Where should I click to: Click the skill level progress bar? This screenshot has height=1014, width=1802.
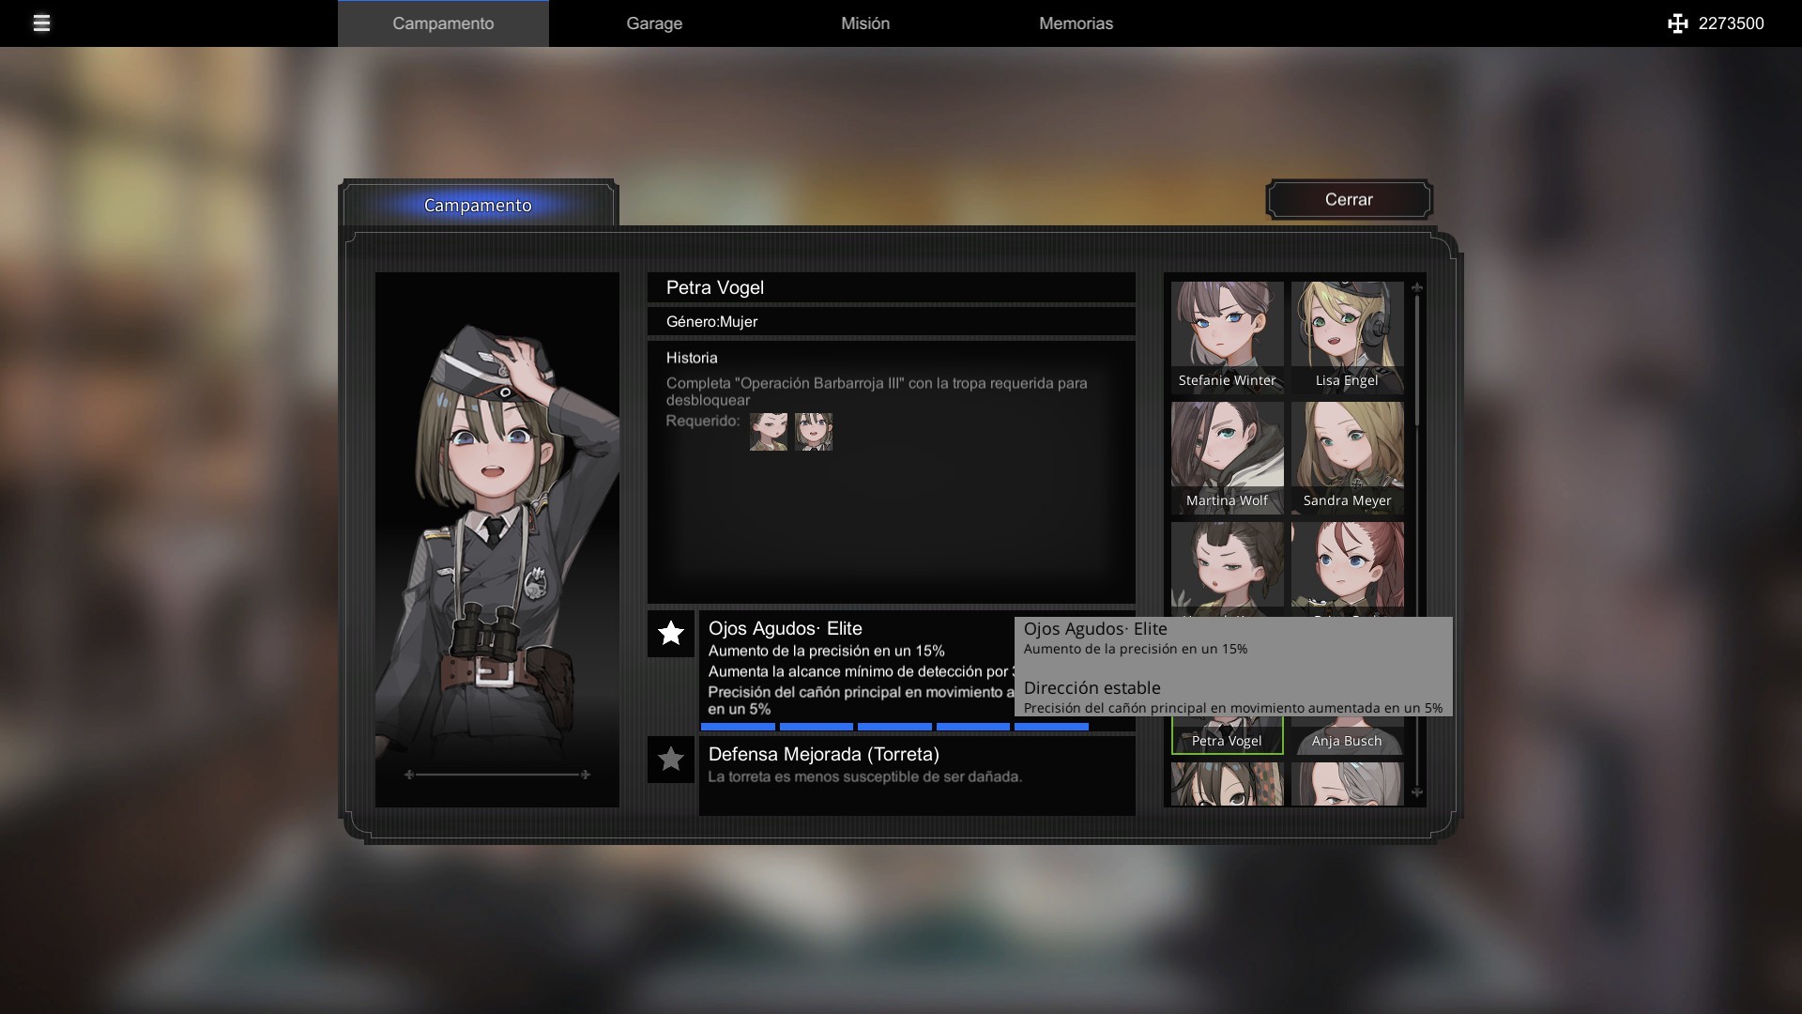point(894,727)
